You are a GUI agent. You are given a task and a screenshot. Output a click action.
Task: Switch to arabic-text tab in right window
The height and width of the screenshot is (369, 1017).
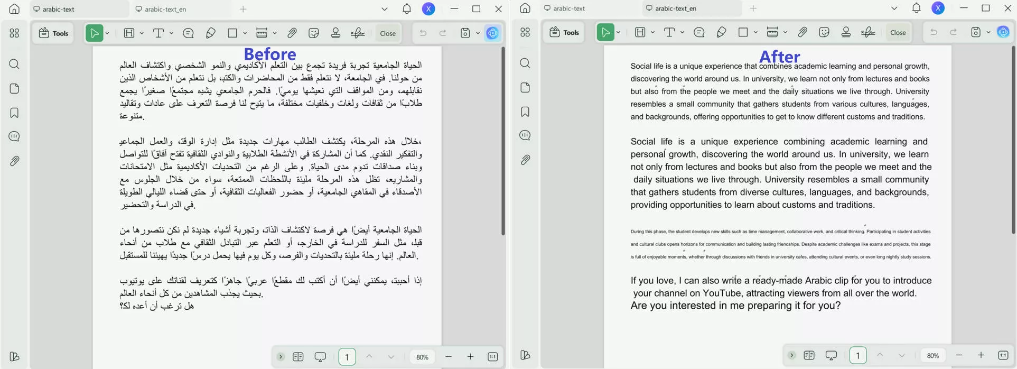pyautogui.click(x=569, y=8)
